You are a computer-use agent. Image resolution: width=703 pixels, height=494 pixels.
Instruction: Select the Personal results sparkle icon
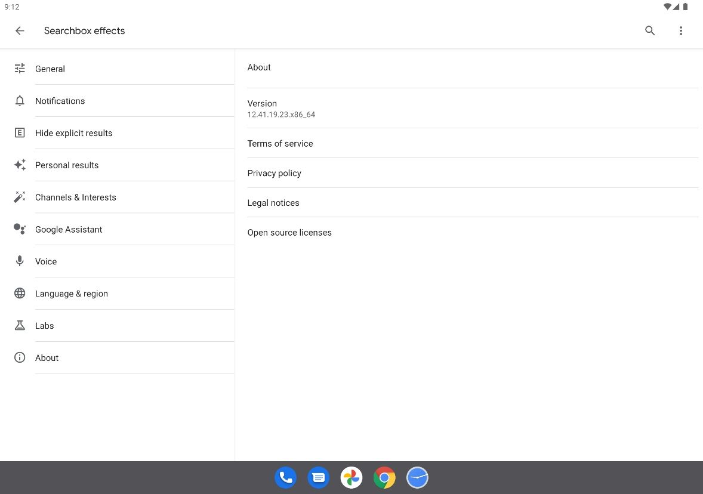[x=20, y=165]
